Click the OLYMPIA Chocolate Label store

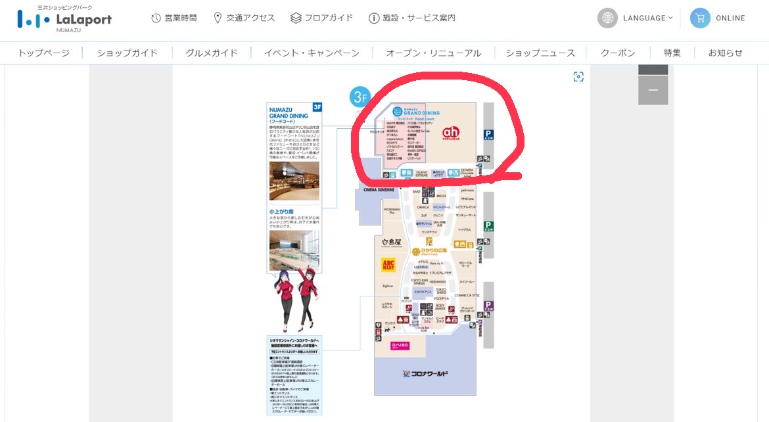point(467,173)
